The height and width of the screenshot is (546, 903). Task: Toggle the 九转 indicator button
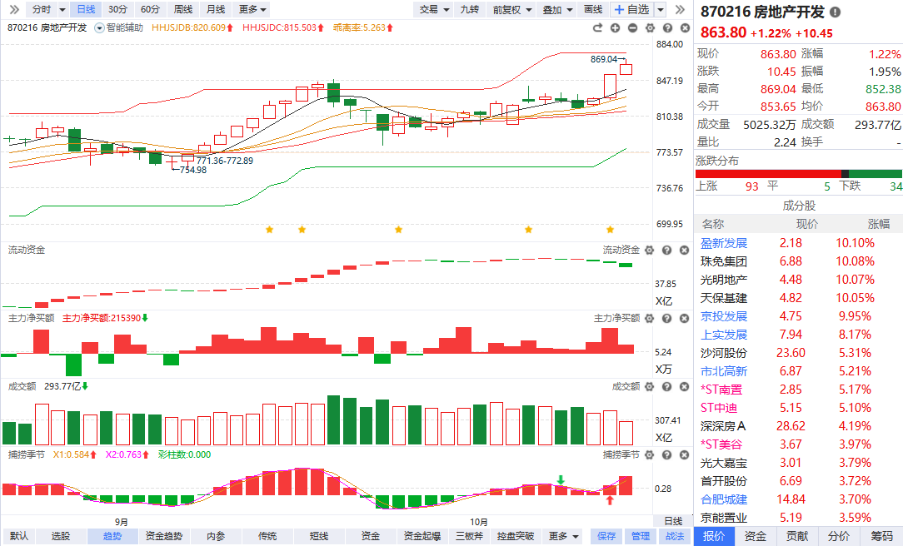[469, 9]
